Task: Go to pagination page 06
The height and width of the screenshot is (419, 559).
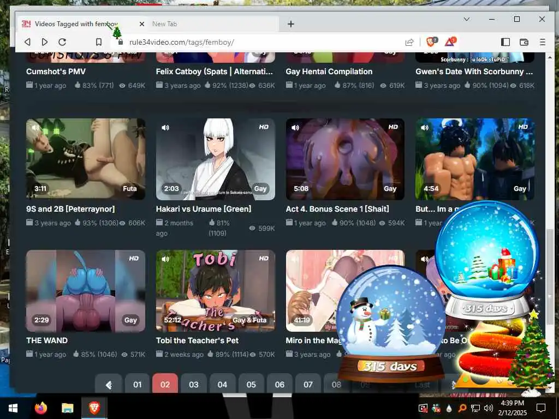Action: click(279, 385)
